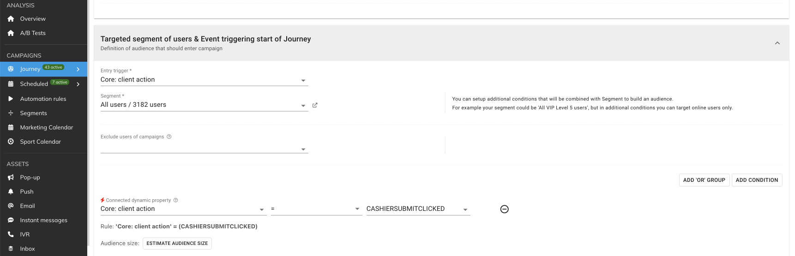Open the Entry trigger dropdown
The image size is (795, 256).
click(x=204, y=80)
